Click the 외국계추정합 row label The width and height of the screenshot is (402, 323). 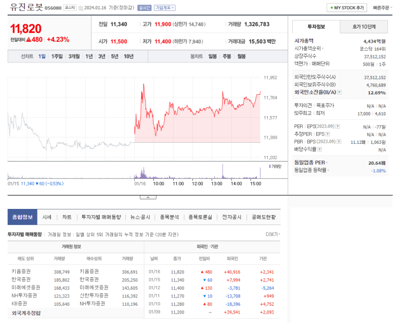[x=26, y=313]
